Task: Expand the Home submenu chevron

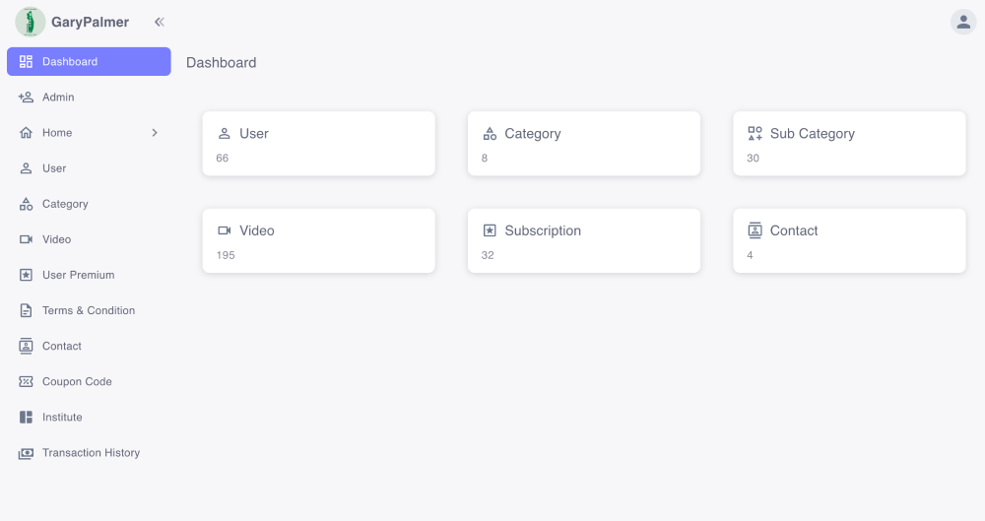Action: pos(155,133)
